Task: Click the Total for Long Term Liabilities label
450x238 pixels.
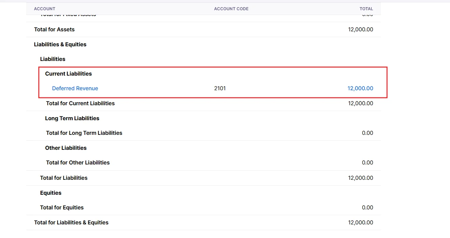Action: coord(84,133)
